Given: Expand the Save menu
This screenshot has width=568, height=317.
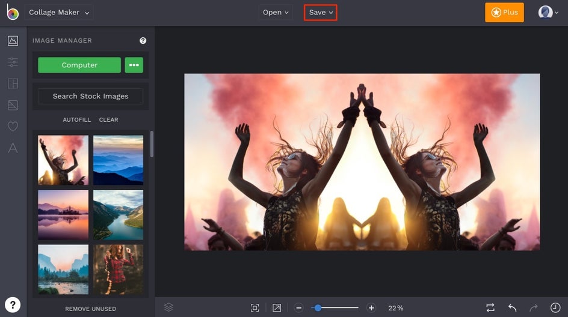Looking at the screenshot, I should point(321,12).
